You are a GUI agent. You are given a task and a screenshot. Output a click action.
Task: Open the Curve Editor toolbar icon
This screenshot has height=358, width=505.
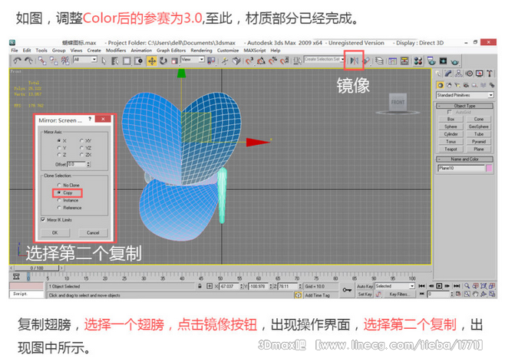(x=393, y=61)
